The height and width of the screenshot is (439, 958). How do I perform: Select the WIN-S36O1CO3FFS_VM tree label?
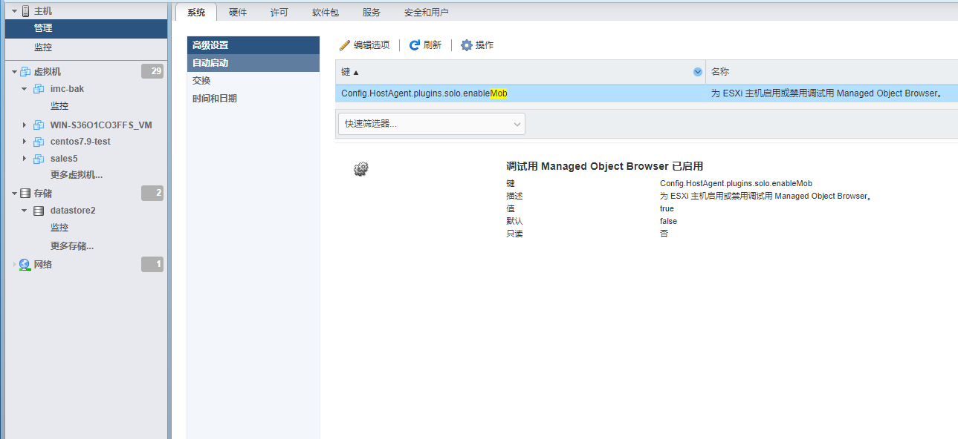(101, 125)
